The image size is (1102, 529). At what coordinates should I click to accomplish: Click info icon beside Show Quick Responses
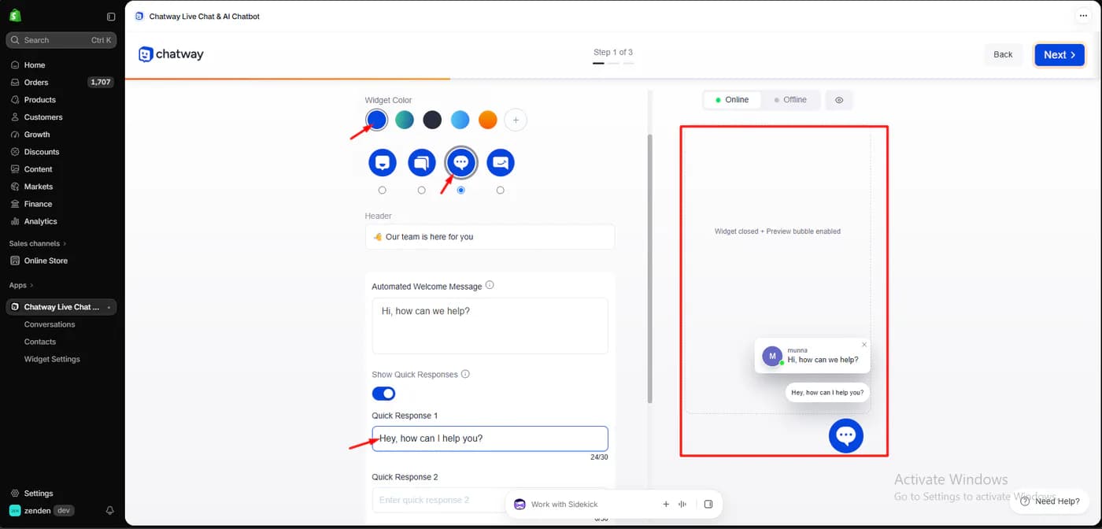click(x=465, y=374)
